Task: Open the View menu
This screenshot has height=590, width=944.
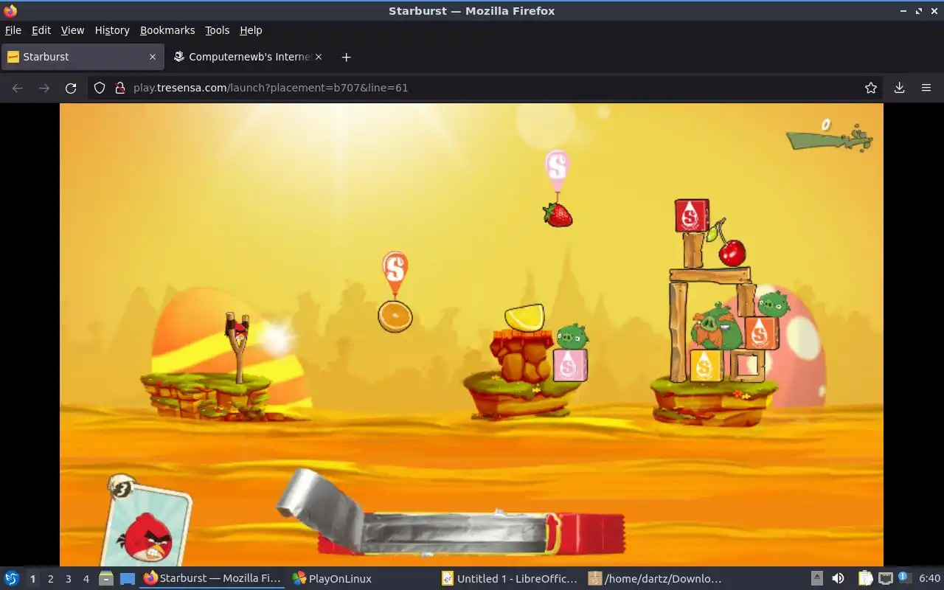Action: (72, 30)
